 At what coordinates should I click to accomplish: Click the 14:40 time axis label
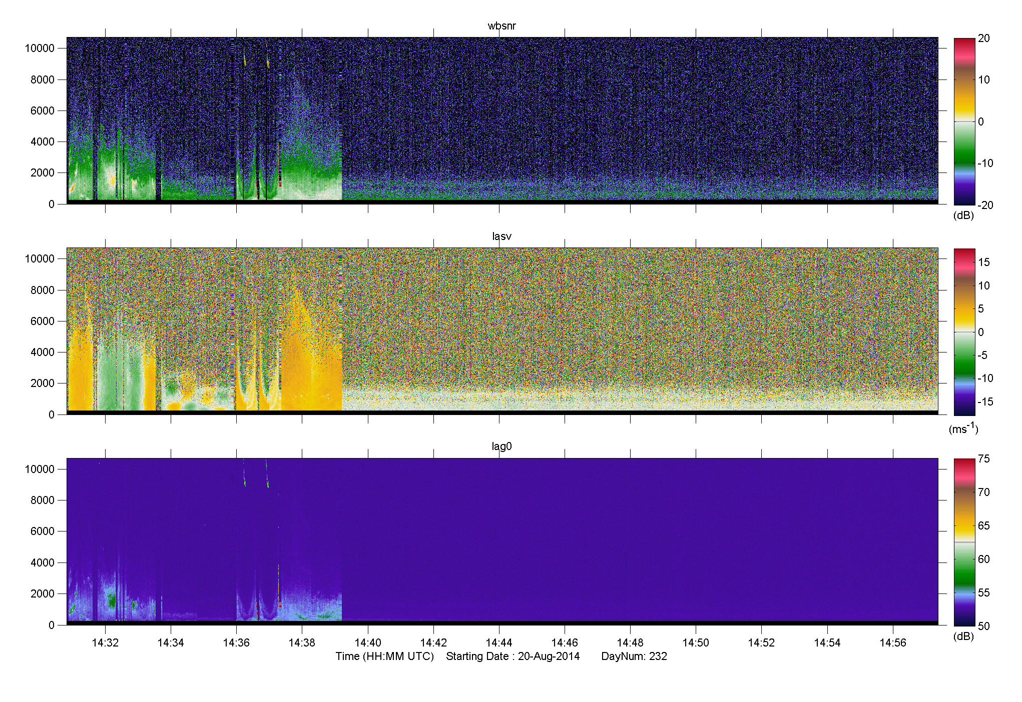pyautogui.click(x=368, y=643)
